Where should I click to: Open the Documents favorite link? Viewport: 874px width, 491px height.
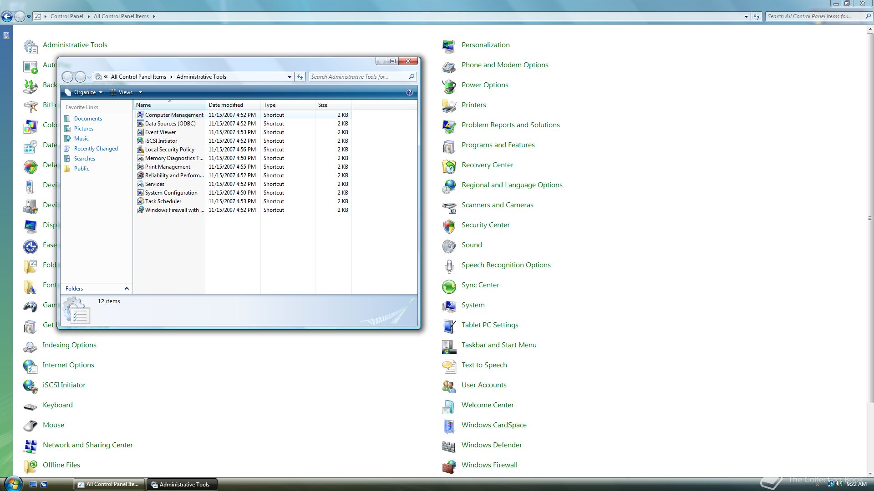coord(88,119)
